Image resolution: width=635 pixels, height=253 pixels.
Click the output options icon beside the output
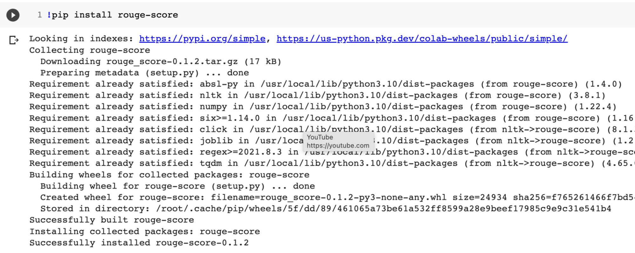click(x=14, y=40)
